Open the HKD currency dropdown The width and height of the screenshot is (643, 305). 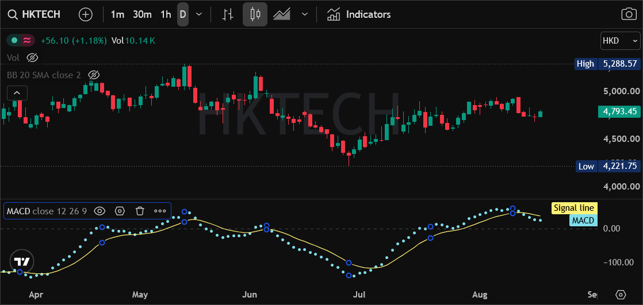pos(619,41)
